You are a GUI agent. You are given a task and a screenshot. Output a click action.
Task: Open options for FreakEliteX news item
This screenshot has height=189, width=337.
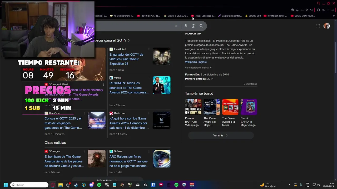[149, 49]
